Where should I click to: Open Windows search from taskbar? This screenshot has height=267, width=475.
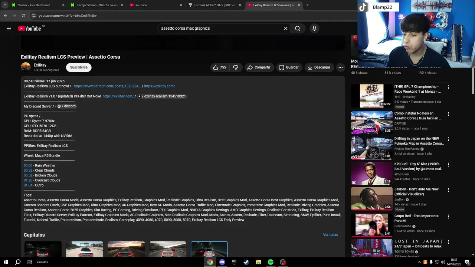[x=17, y=262]
